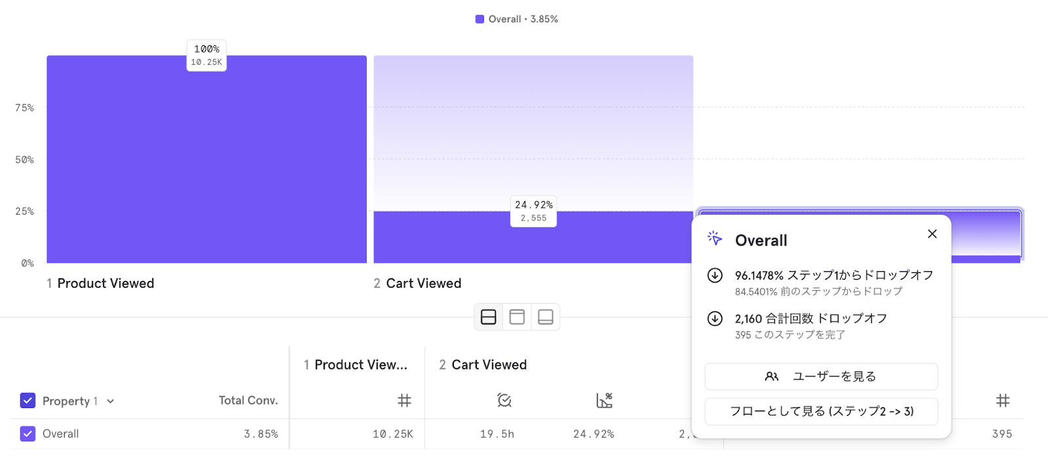Click the layout icon with bottom divider

click(545, 317)
